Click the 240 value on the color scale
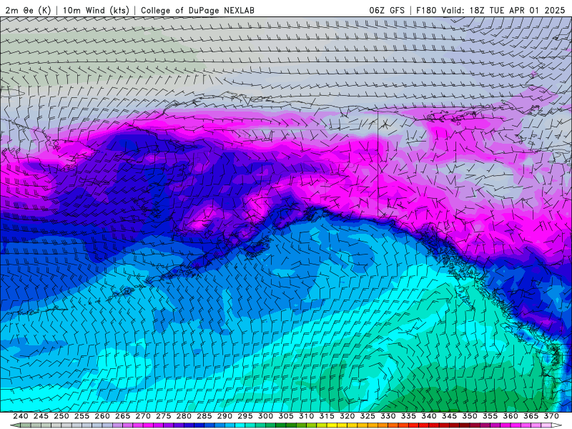The image size is (572, 429). coord(21,416)
